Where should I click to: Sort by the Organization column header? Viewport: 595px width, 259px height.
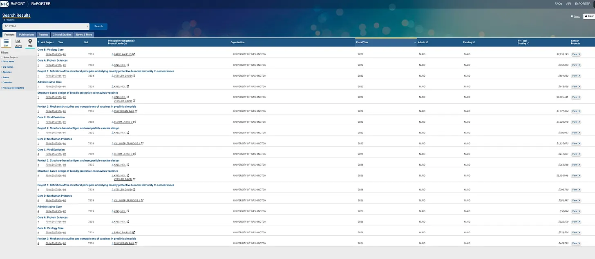point(237,42)
